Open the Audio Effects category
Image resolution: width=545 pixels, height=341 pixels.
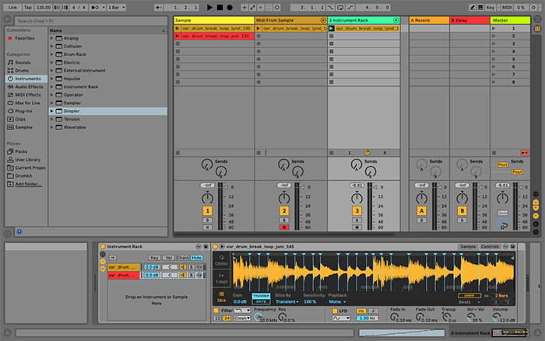pyautogui.click(x=29, y=87)
